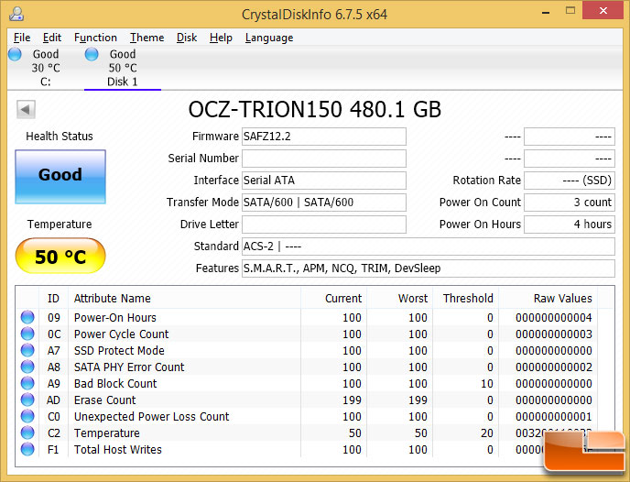The width and height of the screenshot is (630, 482).
Task: Click Erase Count current value 199
Action: click(352, 400)
